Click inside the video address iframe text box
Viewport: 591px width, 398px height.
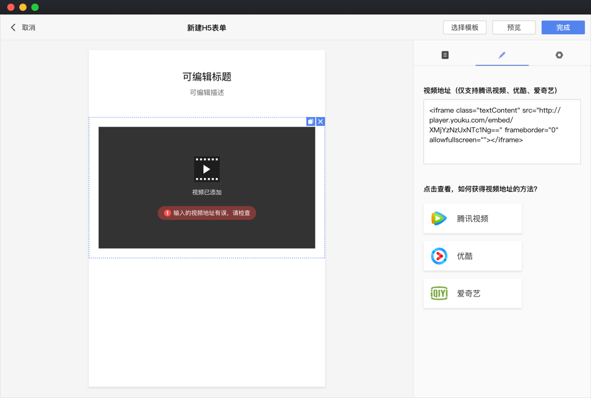tap(502, 131)
